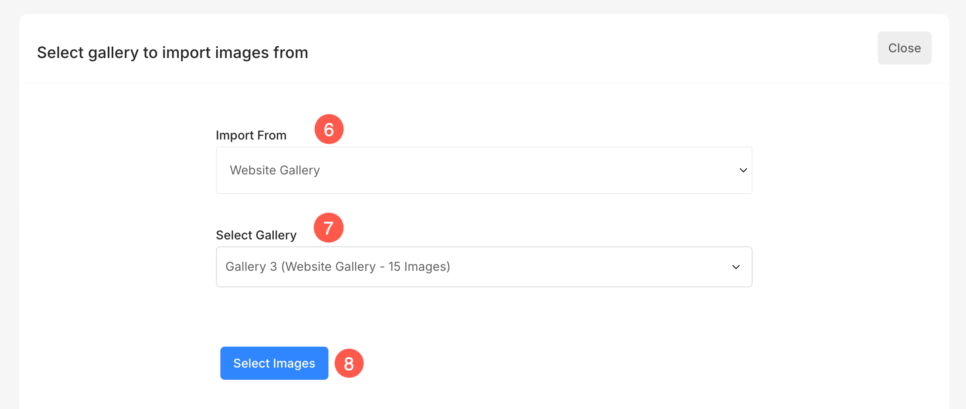Open the Select Gallery dropdown
The image size is (966, 409).
[x=484, y=267]
